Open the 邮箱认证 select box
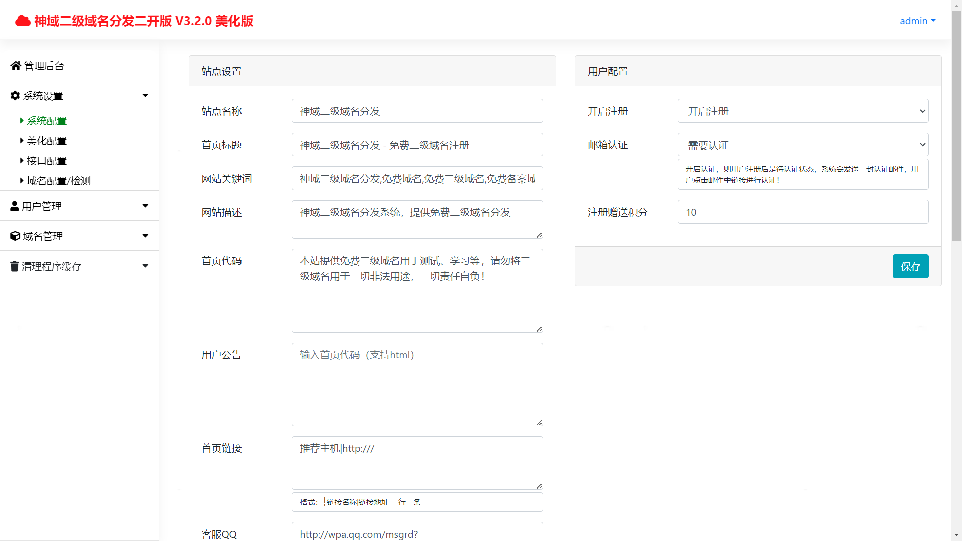The width and height of the screenshot is (962, 541). coord(803,145)
